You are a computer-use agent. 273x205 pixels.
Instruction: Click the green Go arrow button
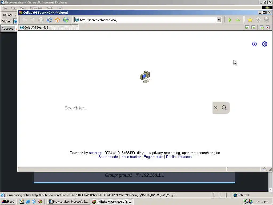230,20
